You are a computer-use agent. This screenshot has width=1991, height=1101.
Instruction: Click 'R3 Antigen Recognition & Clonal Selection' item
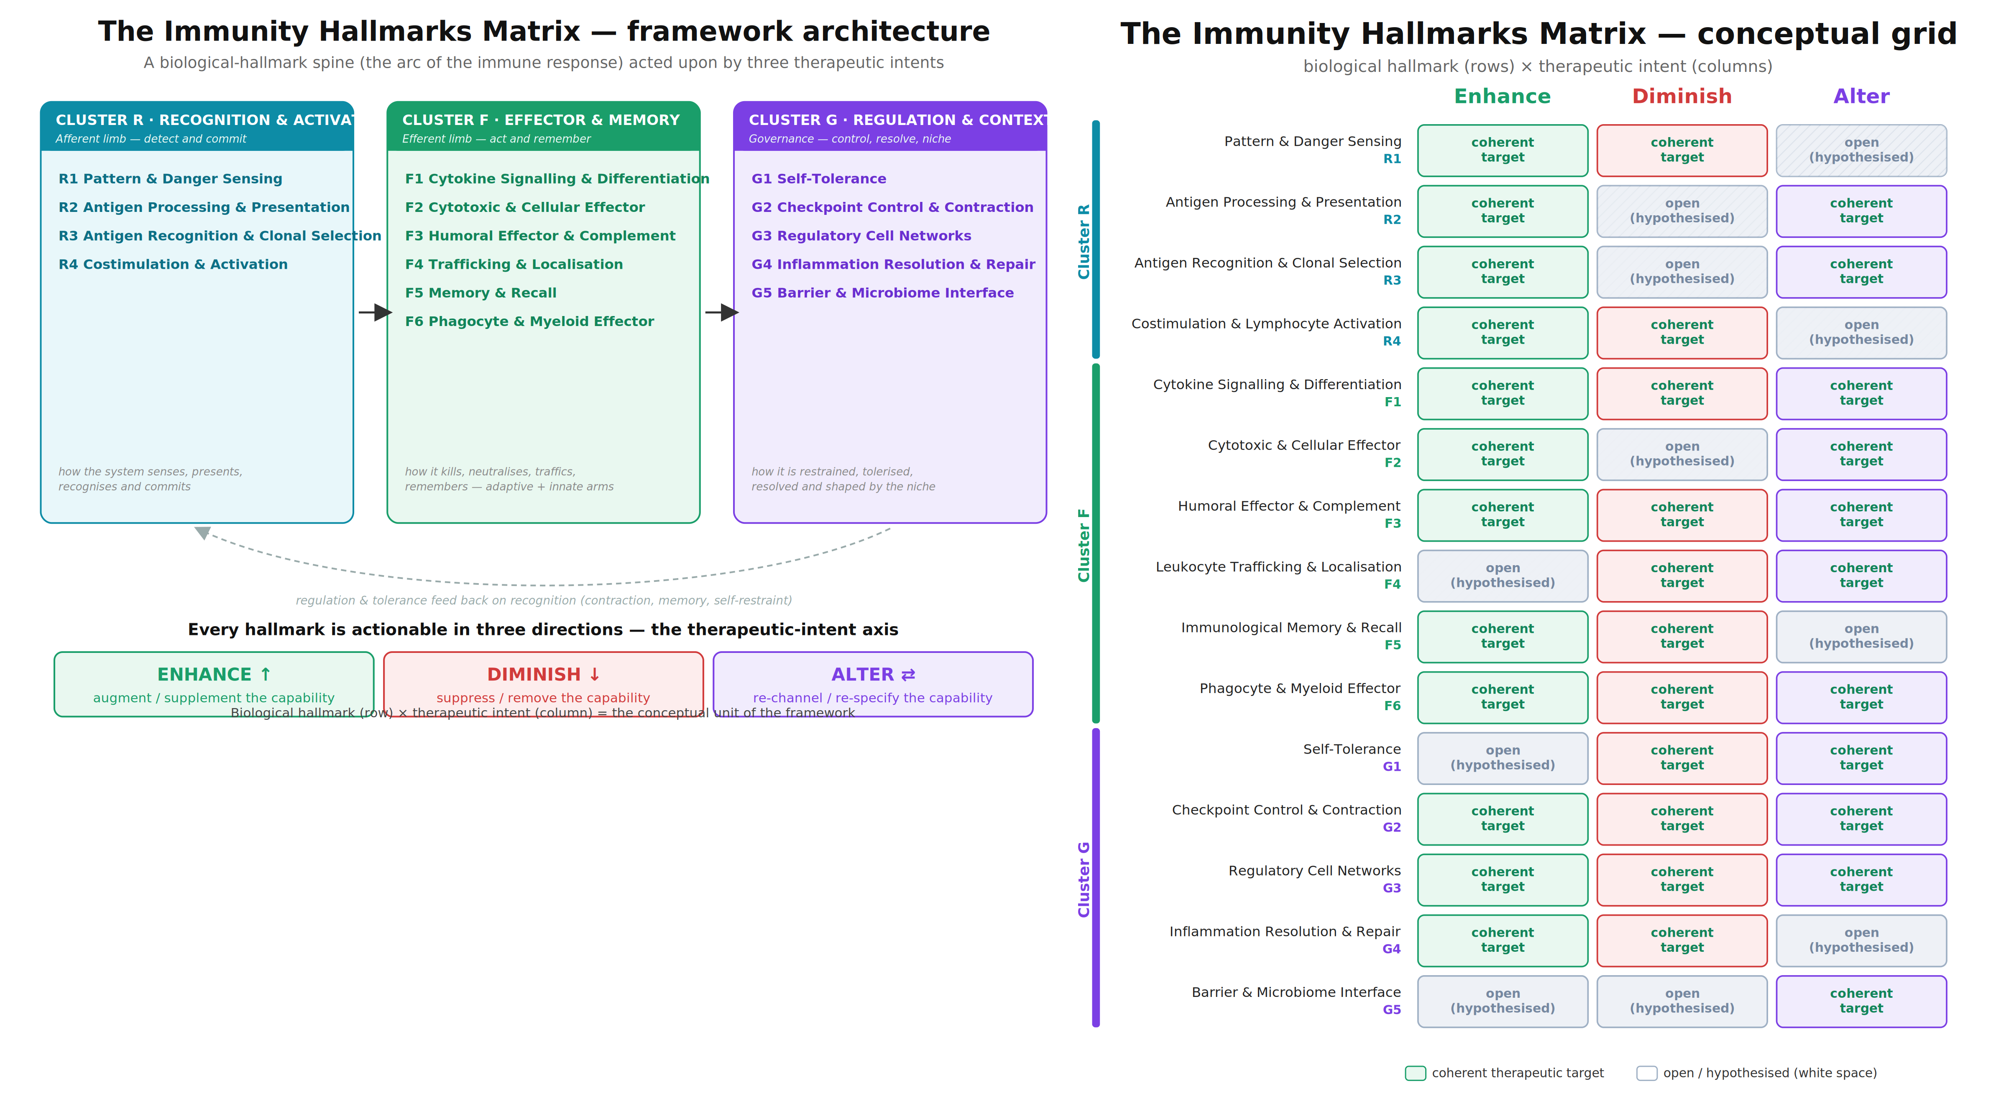220,236
